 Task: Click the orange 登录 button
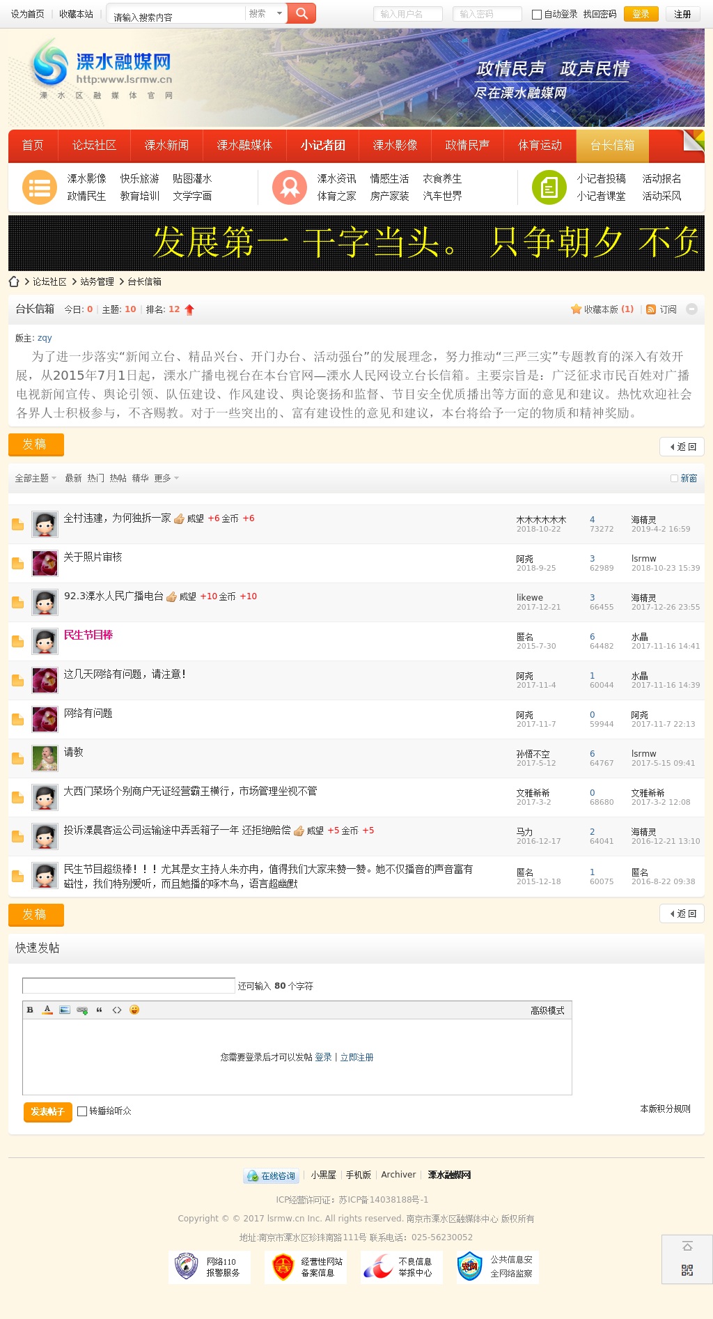click(641, 14)
